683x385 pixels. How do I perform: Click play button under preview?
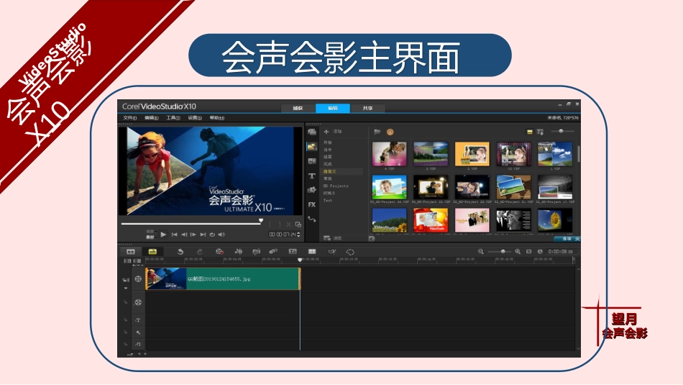[163, 235]
